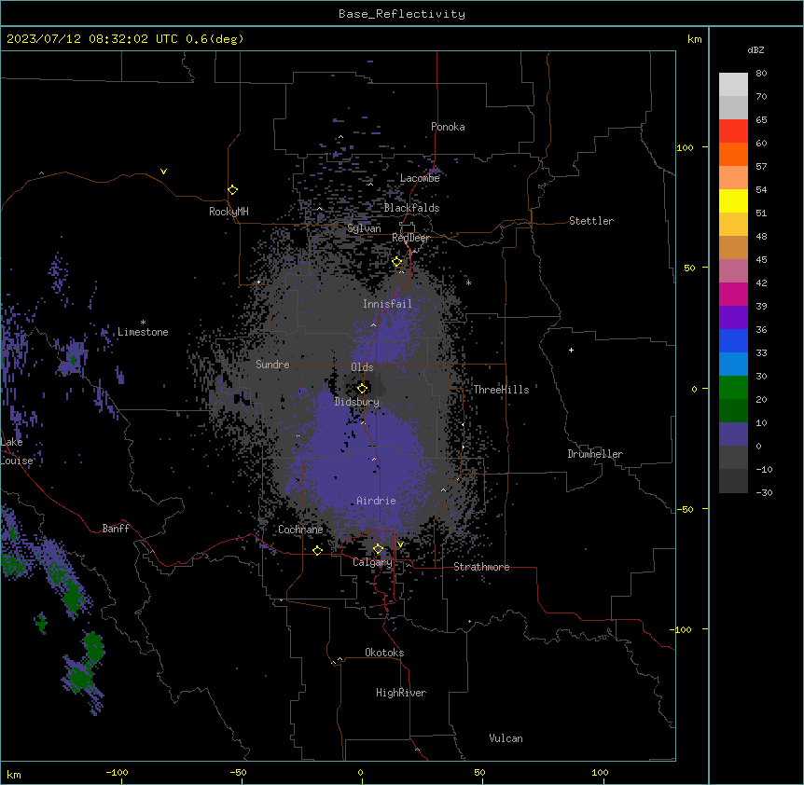The image size is (804, 785).
Task: Click the RockyMH town label
Action: (x=229, y=212)
